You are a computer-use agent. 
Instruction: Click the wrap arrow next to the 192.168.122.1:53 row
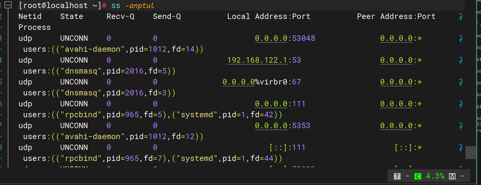pos(460,60)
